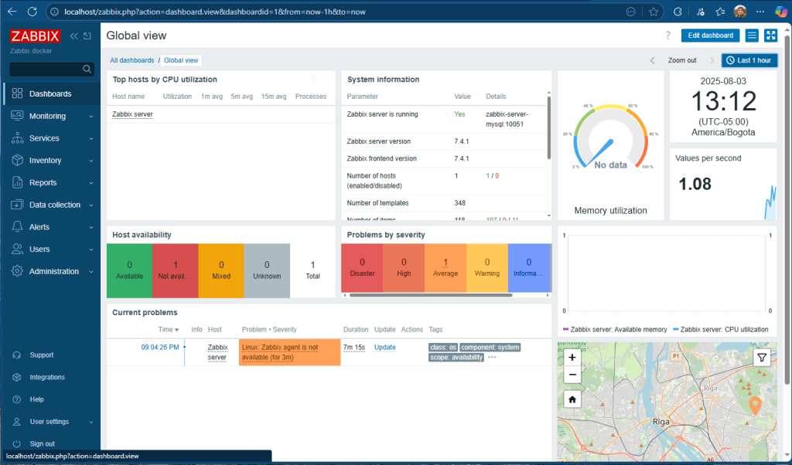Image resolution: width=792 pixels, height=465 pixels.
Task: Click the search magnifier in sidebar
Action: point(87,70)
